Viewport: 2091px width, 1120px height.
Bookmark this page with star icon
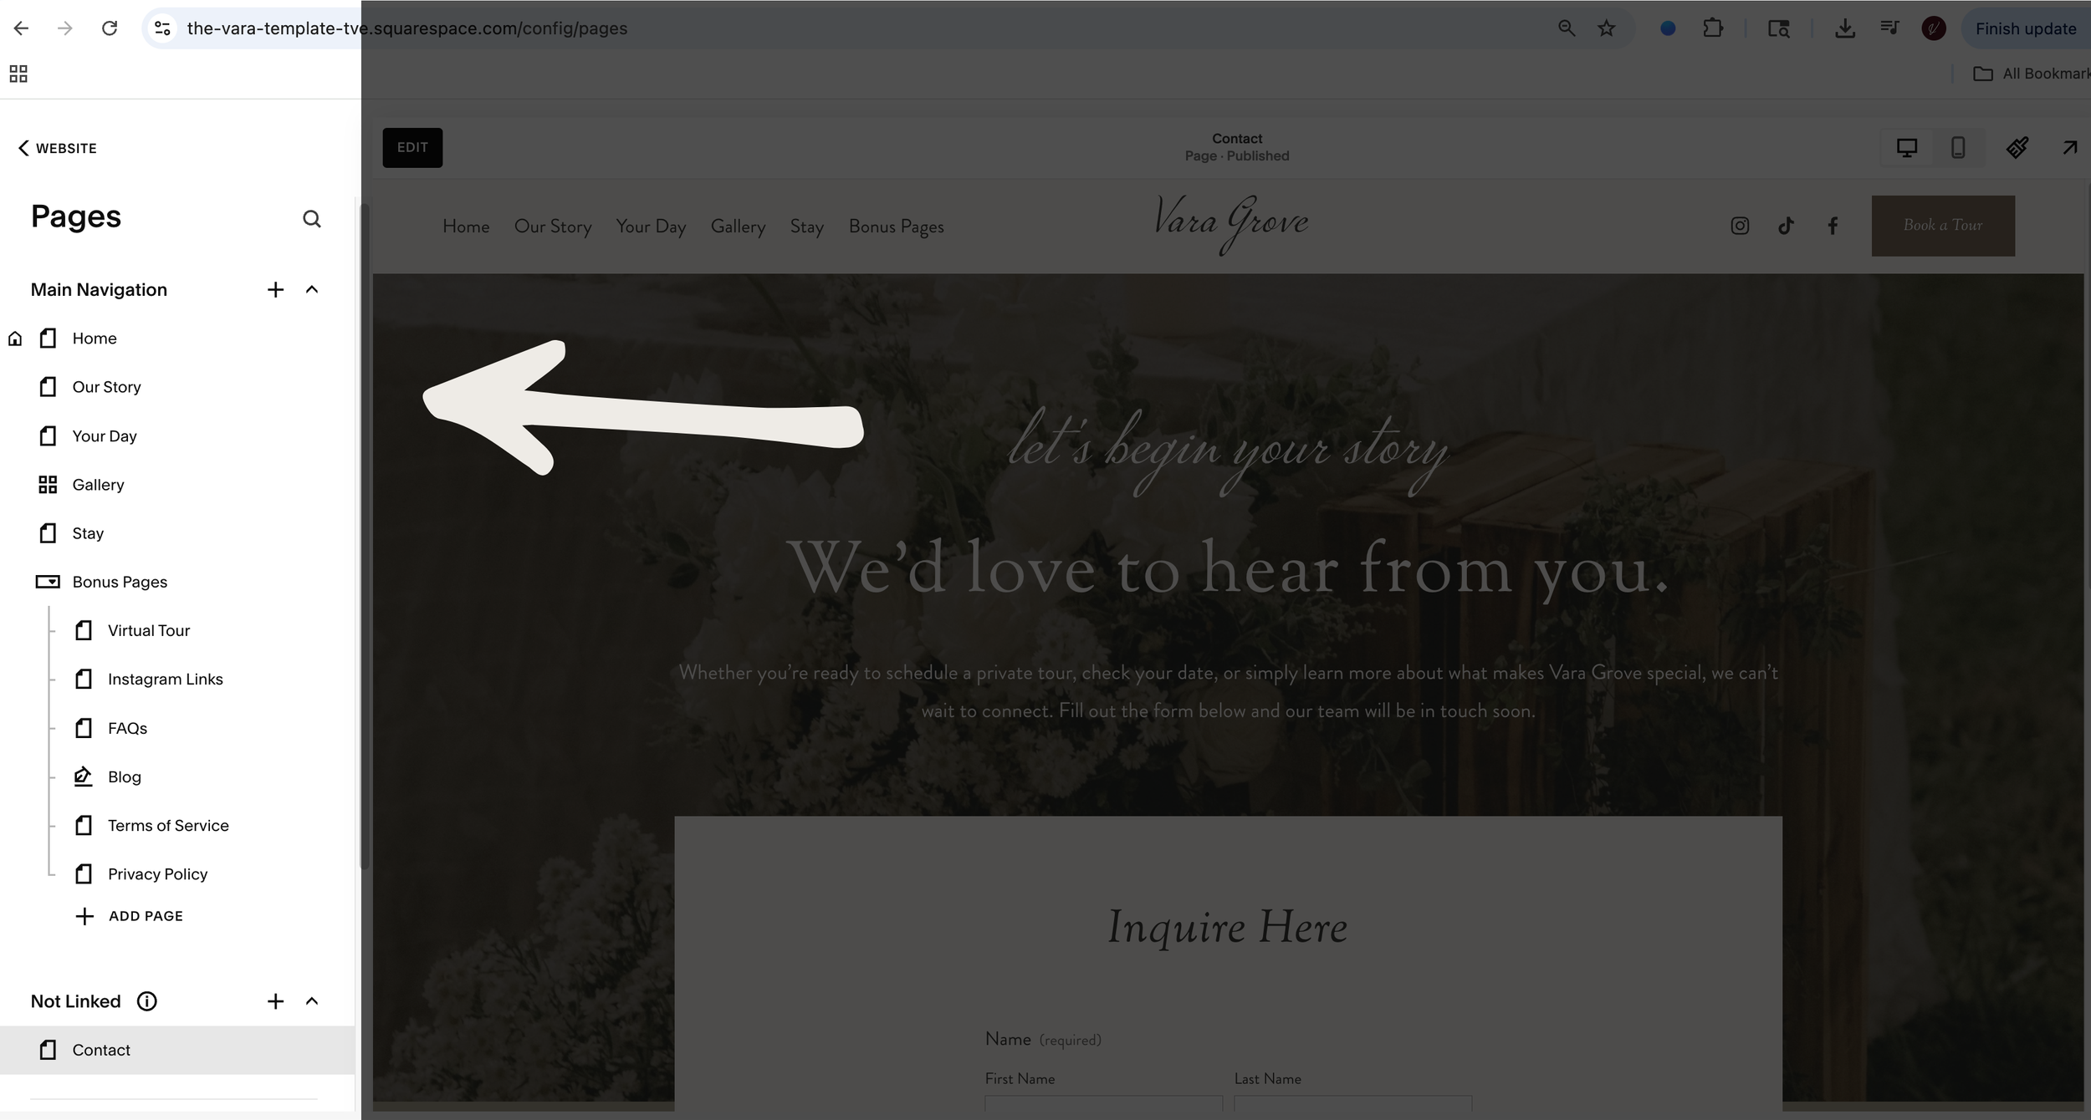click(x=1607, y=28)
